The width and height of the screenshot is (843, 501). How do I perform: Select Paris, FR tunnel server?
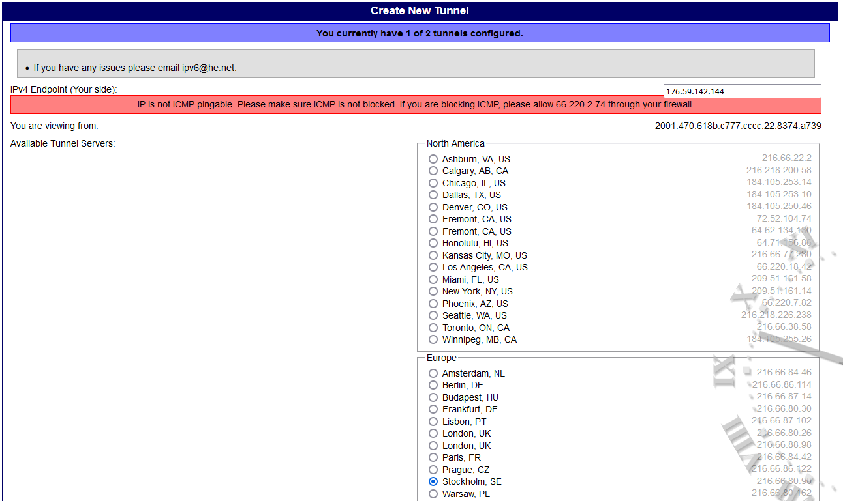click(433, 457)
